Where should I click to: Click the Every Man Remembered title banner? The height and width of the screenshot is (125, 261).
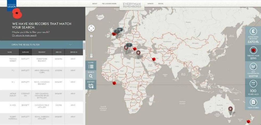132,5
